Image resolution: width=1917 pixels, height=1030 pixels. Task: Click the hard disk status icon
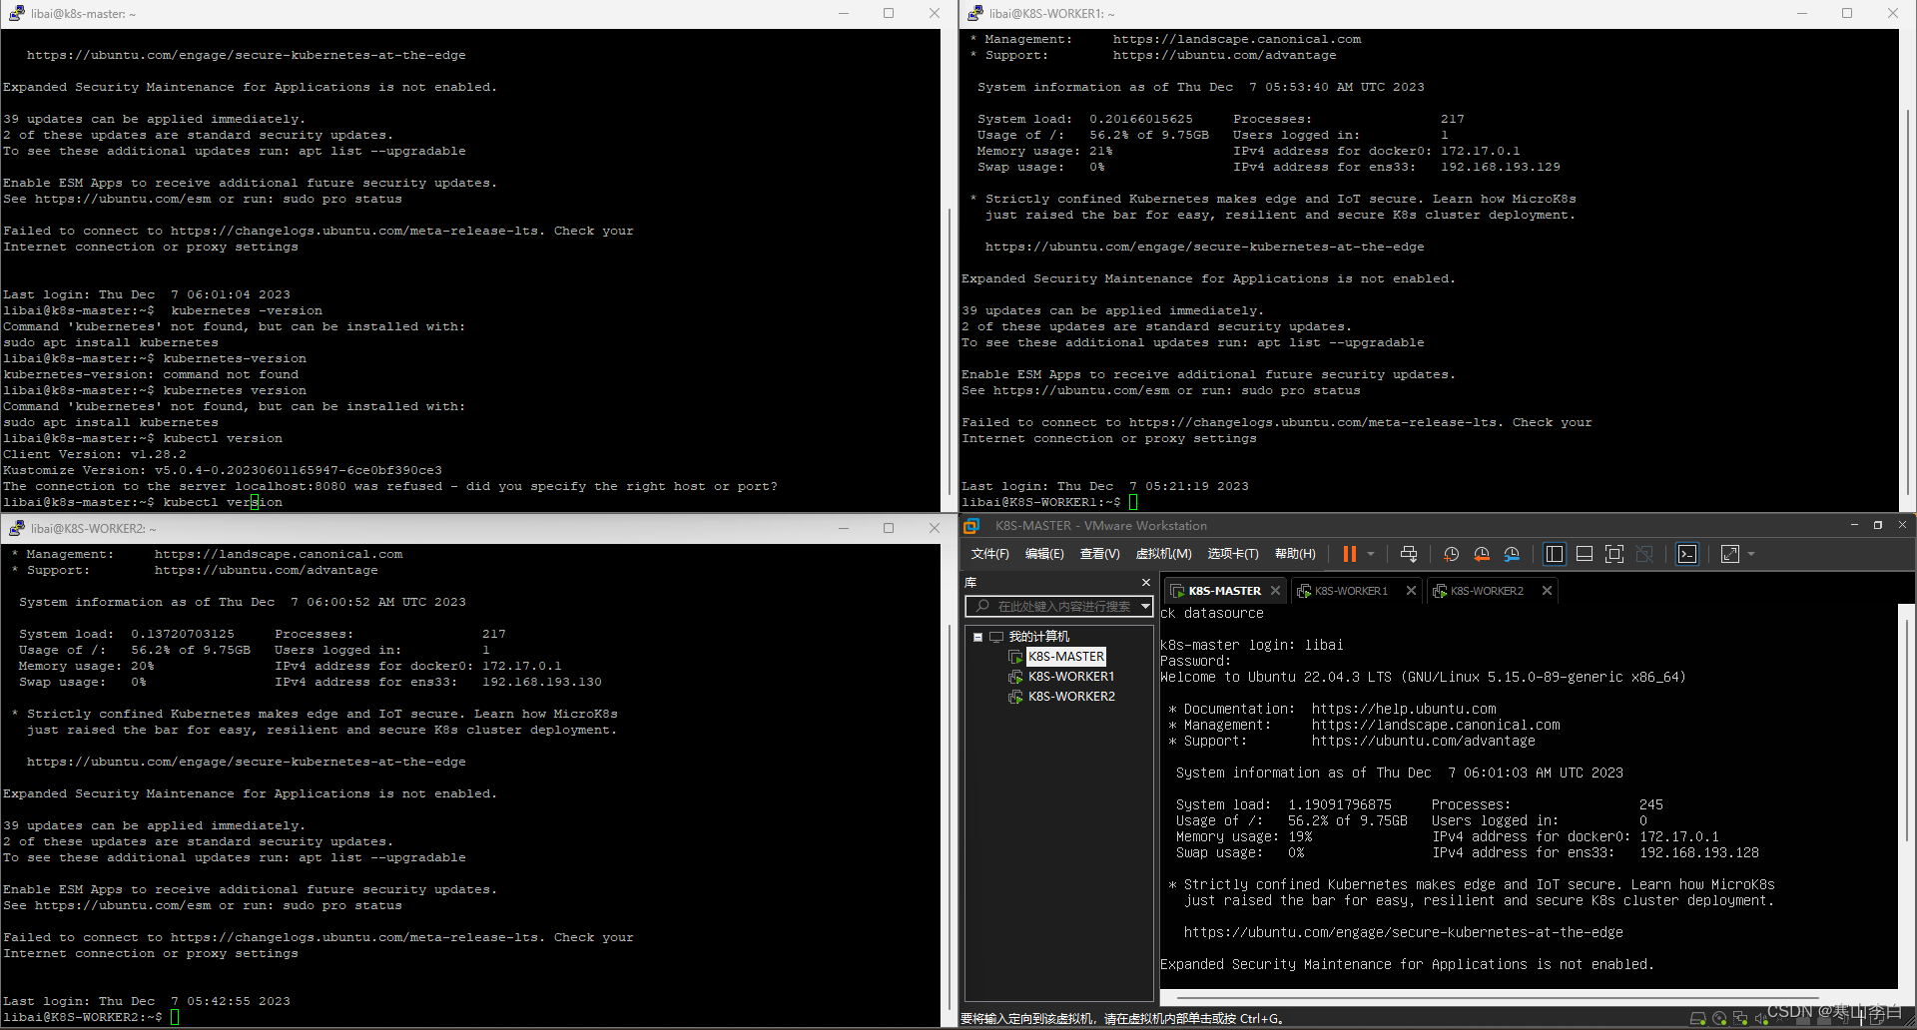(1697, 1019)
